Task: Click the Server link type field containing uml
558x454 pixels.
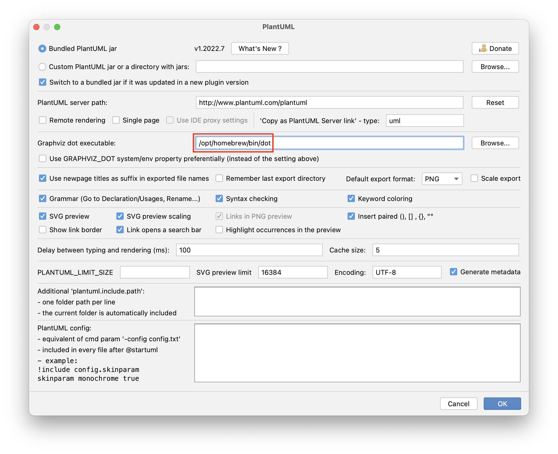Action: [x=424, y=121]
